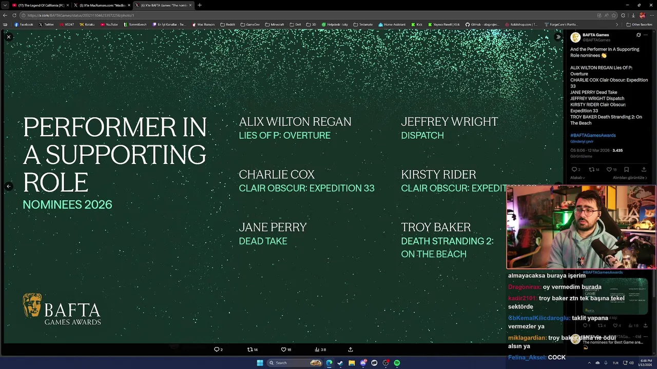Click 'Gönderiyi çevir' translate link
The width and height of the screenshot is (657, 369).
pyautogui.click(x=582, y=141)
